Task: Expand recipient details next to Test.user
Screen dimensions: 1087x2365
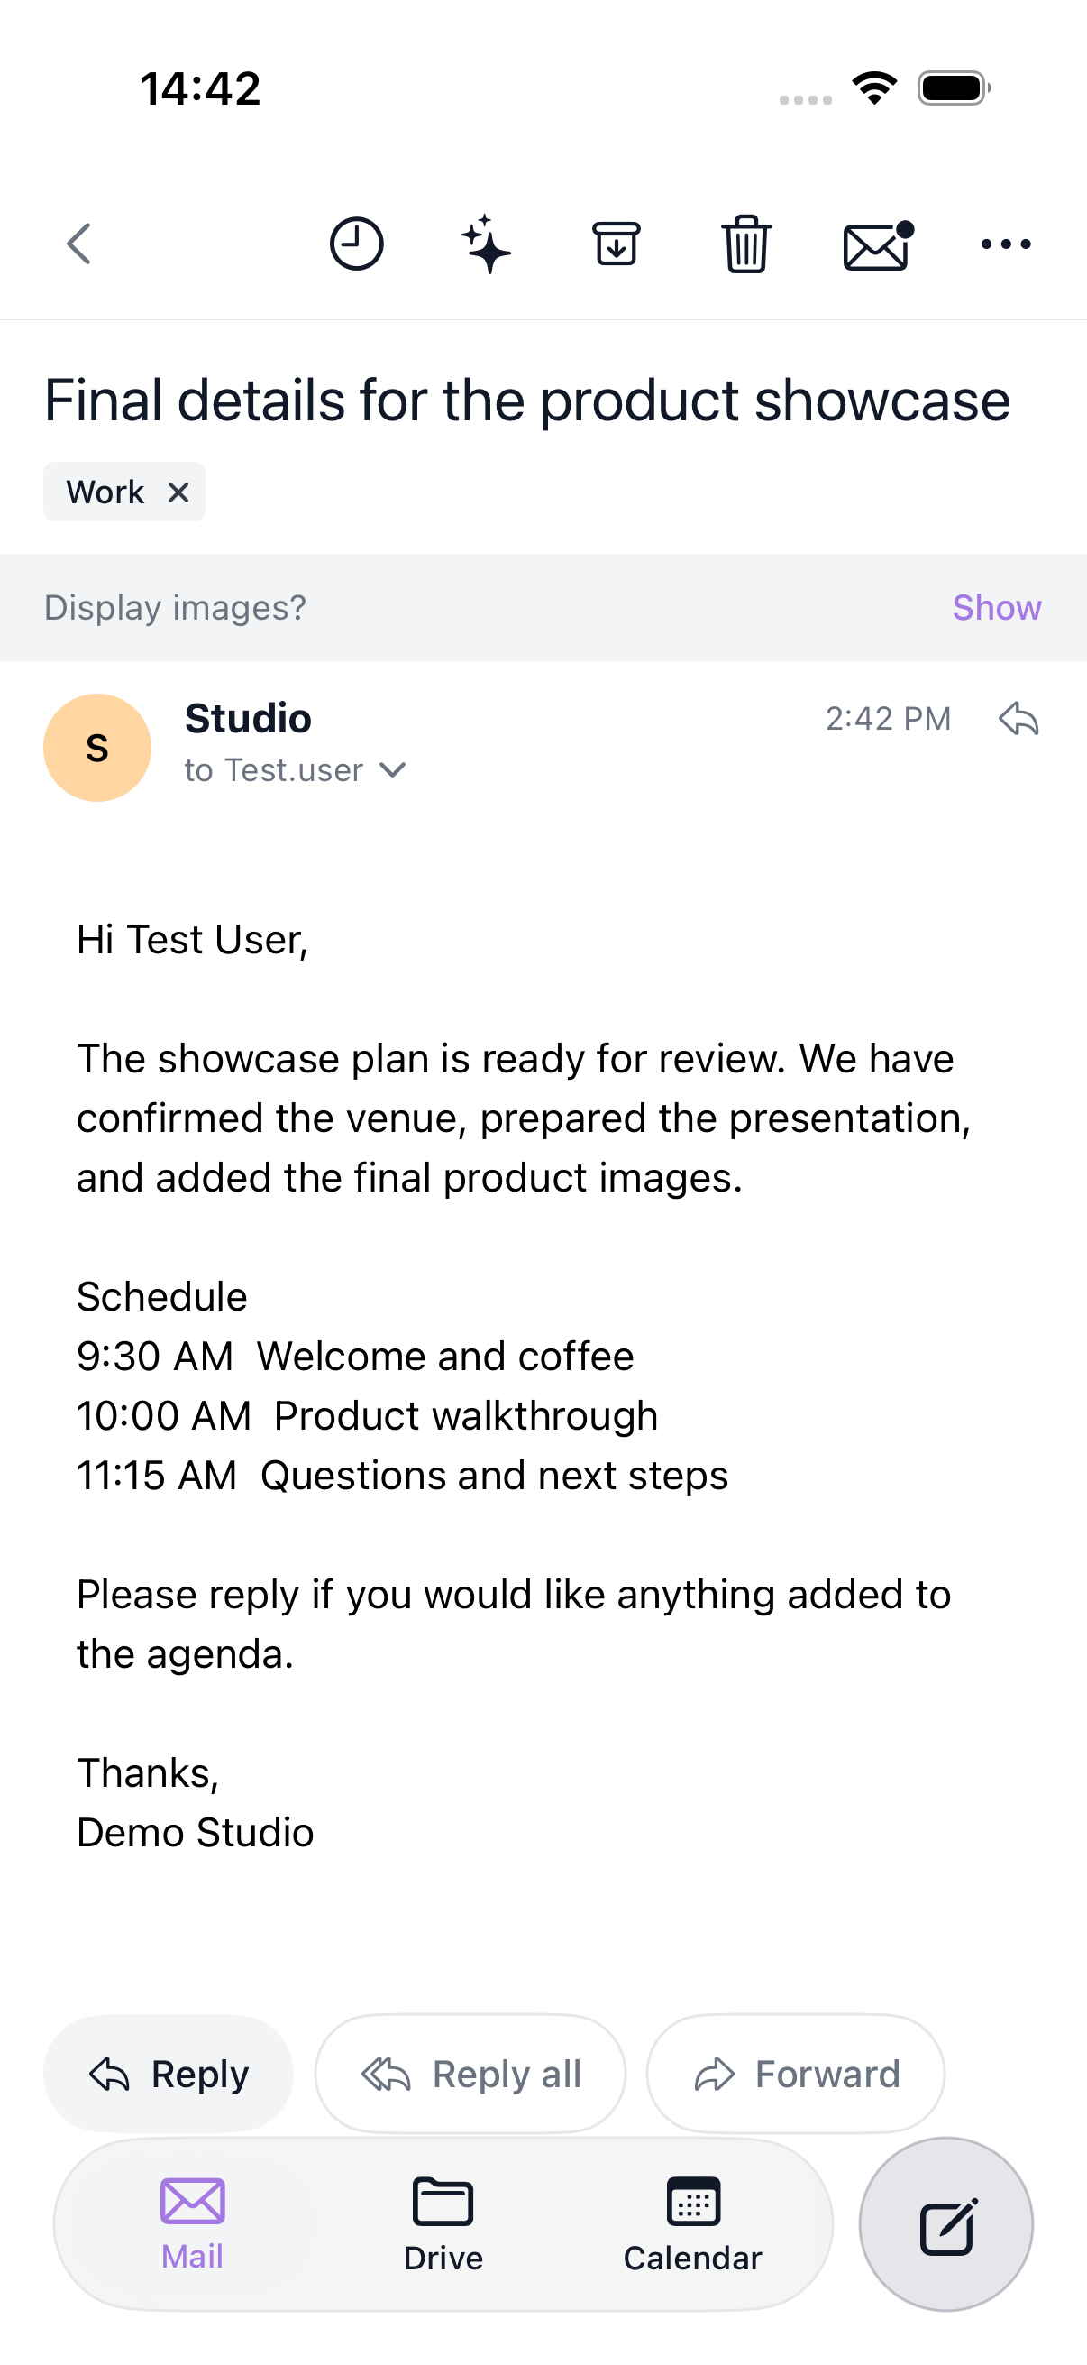Action: point(393,770)
